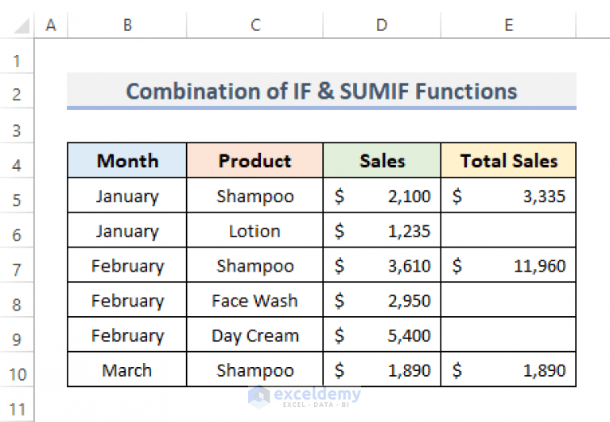Select column C header
This screenshot has height=422, width=610.
[254, 25]
